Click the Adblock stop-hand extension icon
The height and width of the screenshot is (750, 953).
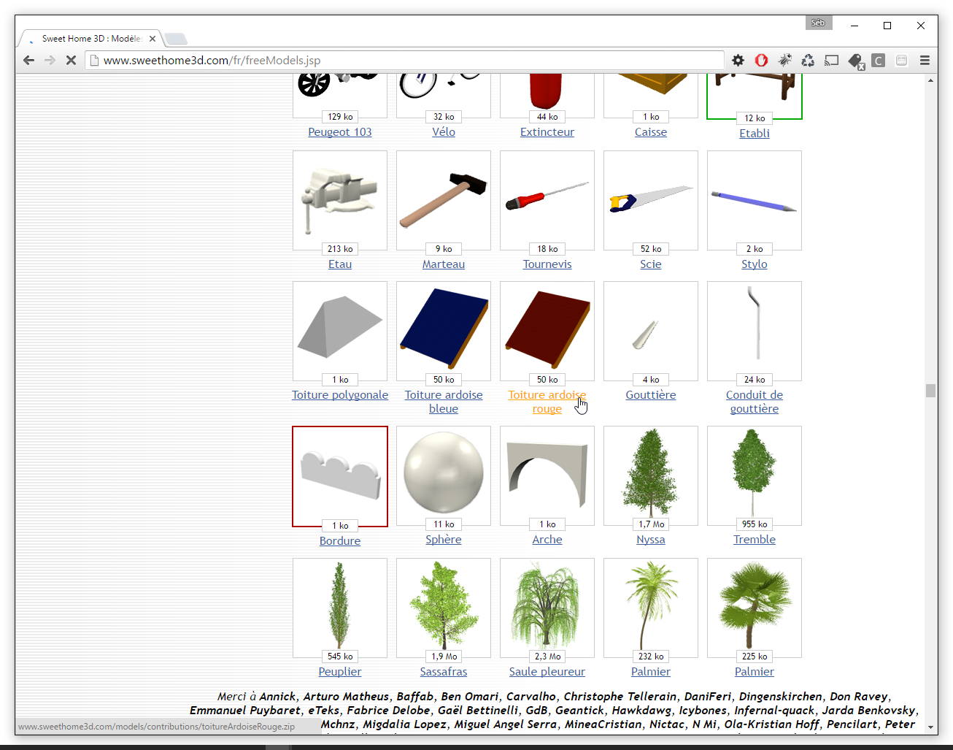pyautogui.click(x=761, y=61)
